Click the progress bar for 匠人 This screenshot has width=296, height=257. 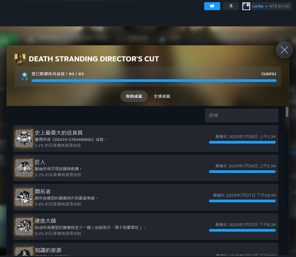[242, 172]
